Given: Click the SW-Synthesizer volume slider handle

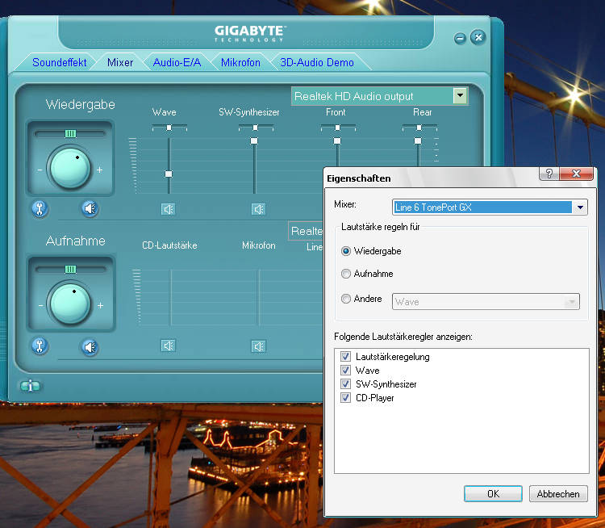Looking at the screenshot, I should point(254,141).
